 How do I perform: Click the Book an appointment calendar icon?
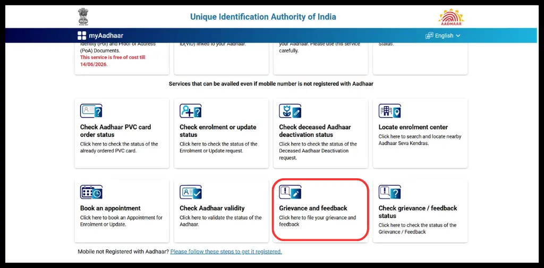pyautogui.click(x=91, y=192)
